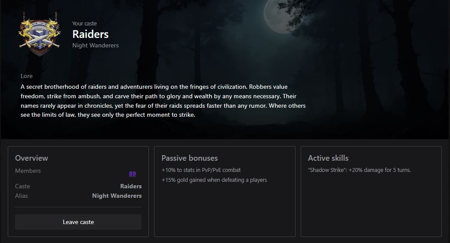Click the Caste label in Overview

22,186
